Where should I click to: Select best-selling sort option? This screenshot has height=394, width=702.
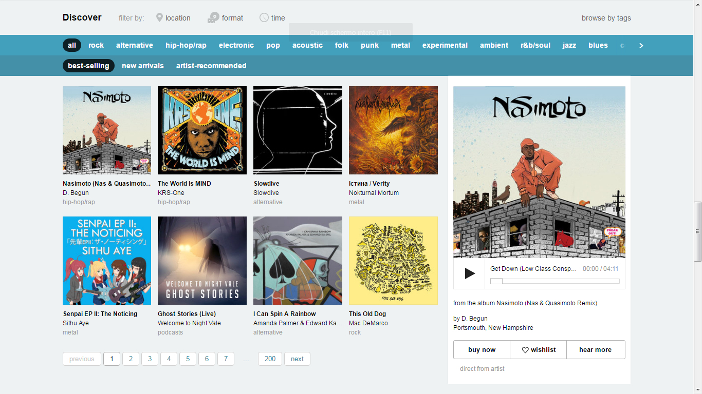[88, 66]
